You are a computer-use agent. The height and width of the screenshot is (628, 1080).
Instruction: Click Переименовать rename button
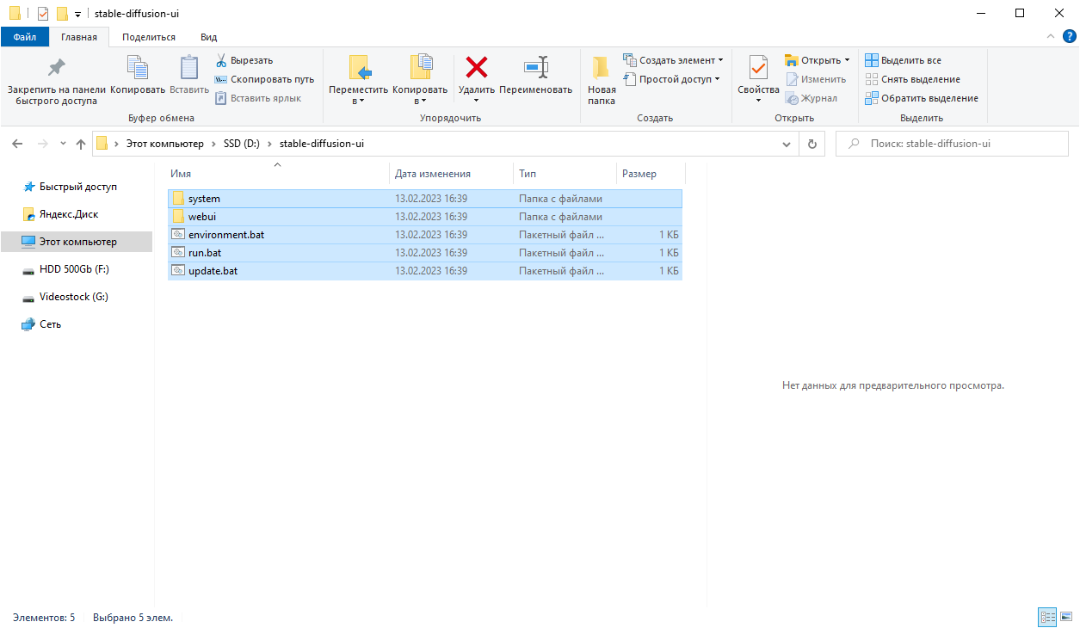coord(535,77)
